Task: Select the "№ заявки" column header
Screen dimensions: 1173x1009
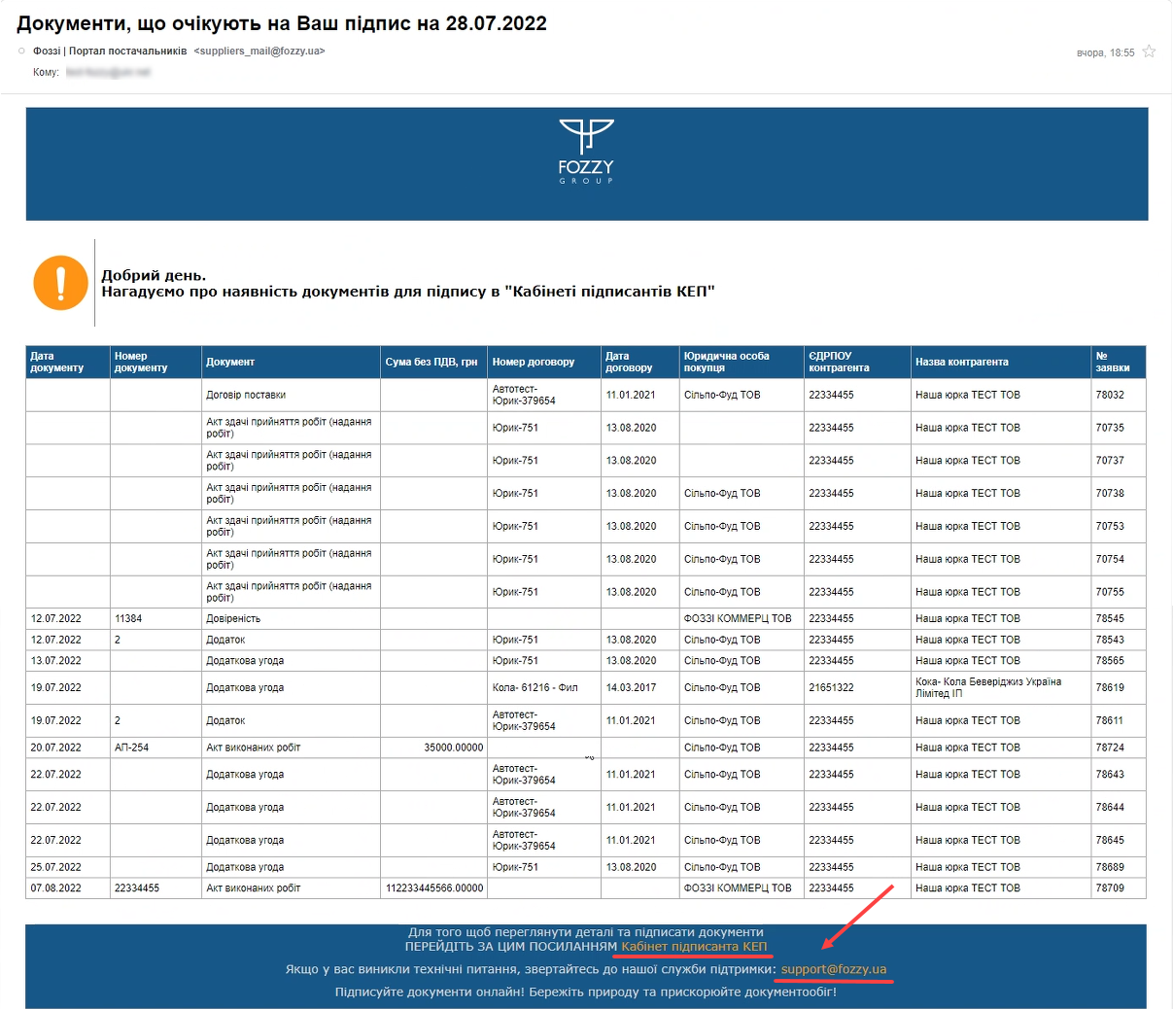Action: pyautogui.click(x=1113, y=362)
